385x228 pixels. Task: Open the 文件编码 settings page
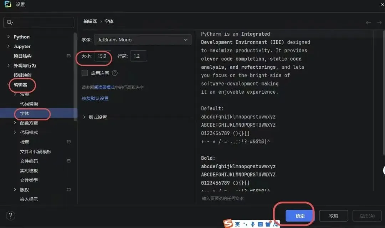tap(29, 161)
